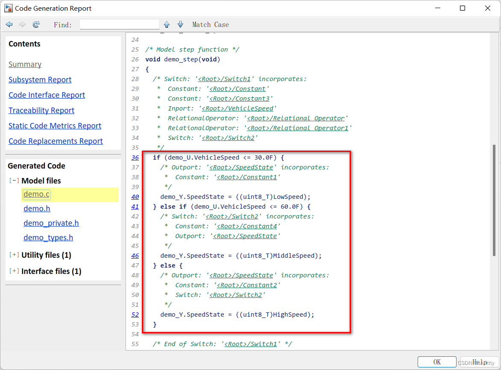
Task: Click the Code Generation Report window icon
Action: (8, 8)
